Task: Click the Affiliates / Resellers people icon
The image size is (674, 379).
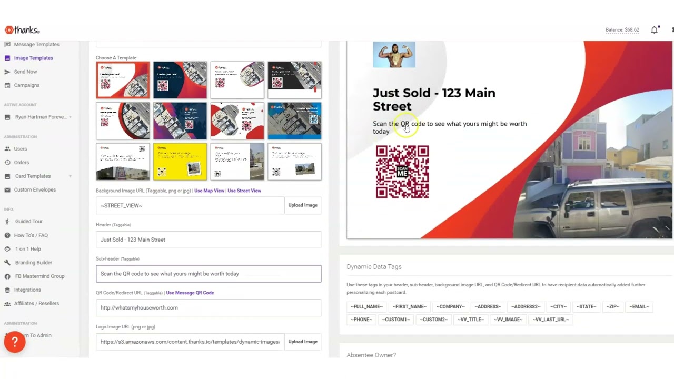Action: tap(7, 304)
